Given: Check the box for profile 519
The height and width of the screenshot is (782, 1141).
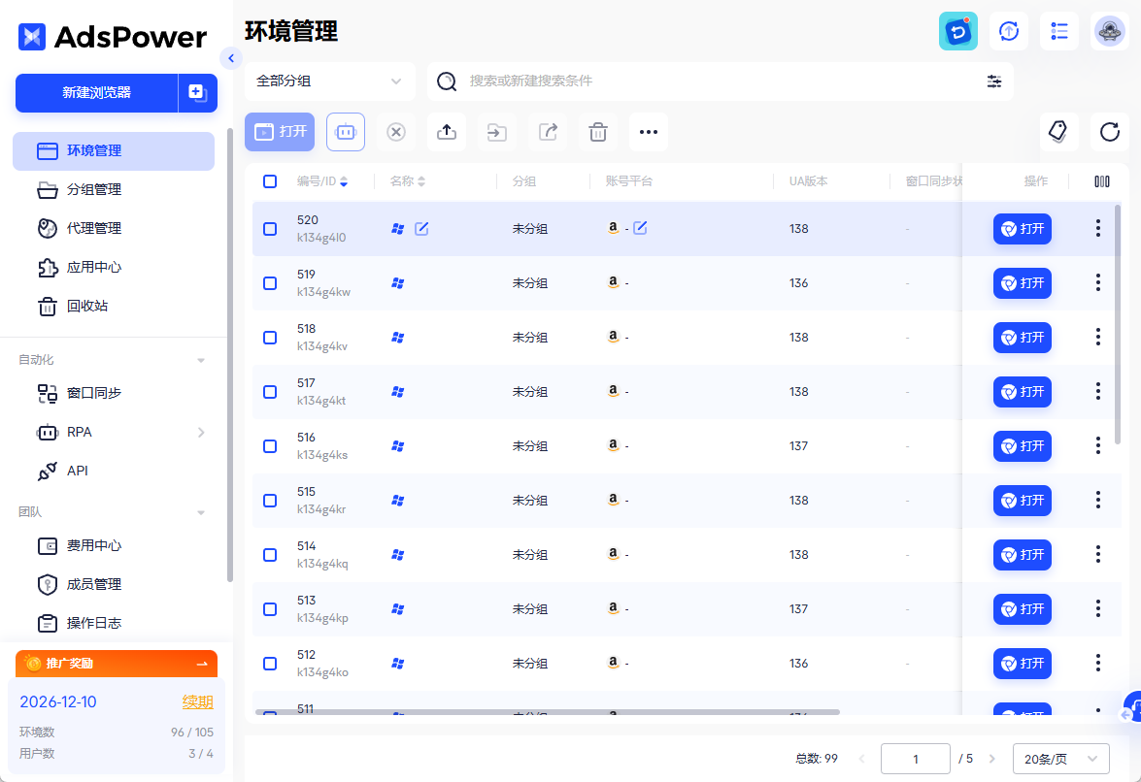Looking at the screenshot, I should coord(270,283).
